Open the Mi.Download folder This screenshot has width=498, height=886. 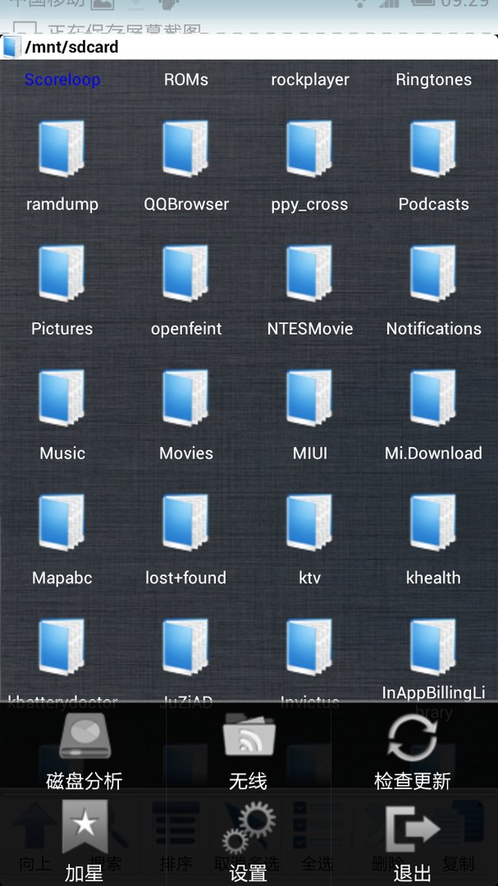coord(433,413)
